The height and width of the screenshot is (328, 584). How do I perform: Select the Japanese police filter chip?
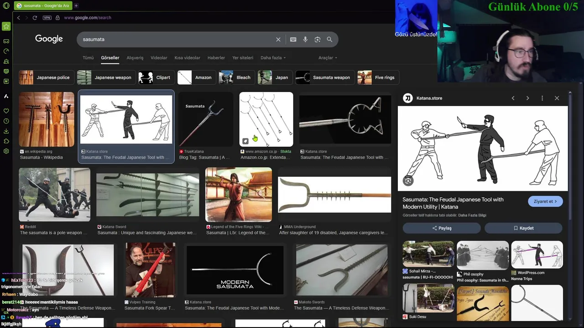pos(46,77)
